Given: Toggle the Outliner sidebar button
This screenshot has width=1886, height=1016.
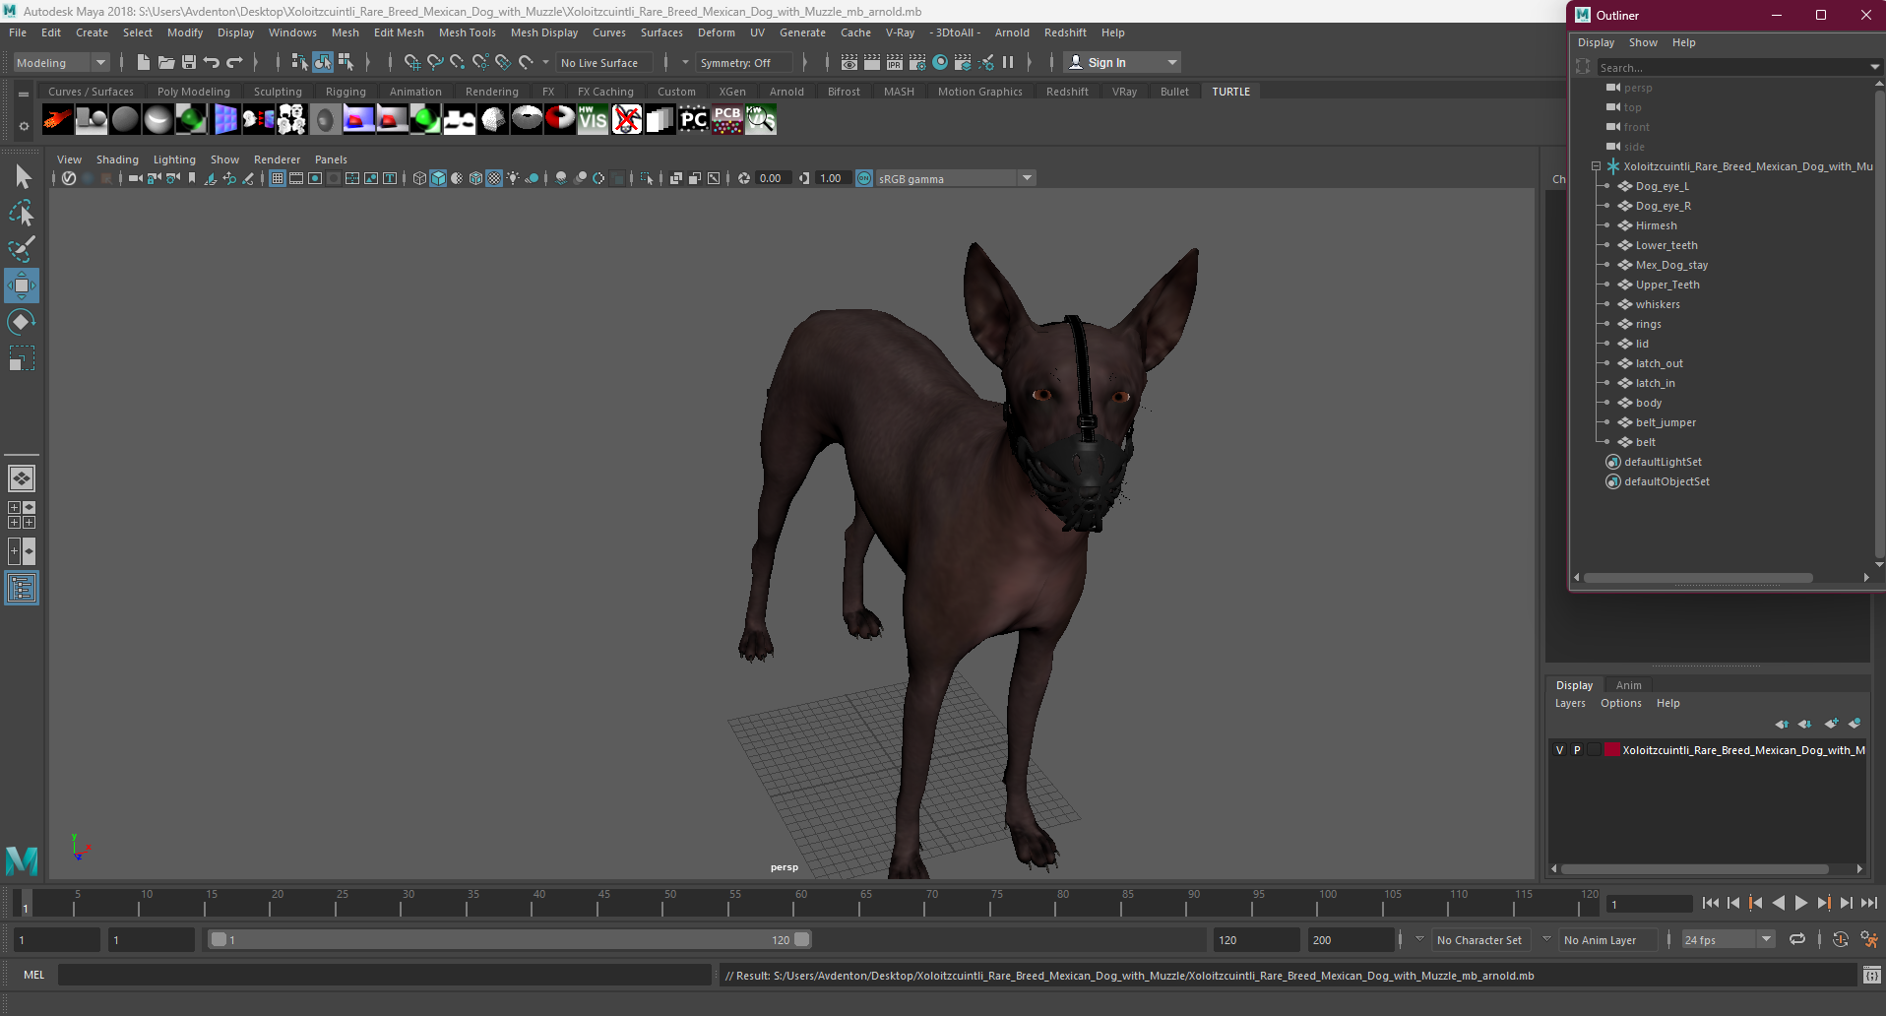Looking at the screenshot, I should click(x=22, y=588).
